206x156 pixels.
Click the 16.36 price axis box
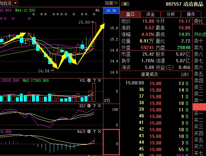coord(111,11)
